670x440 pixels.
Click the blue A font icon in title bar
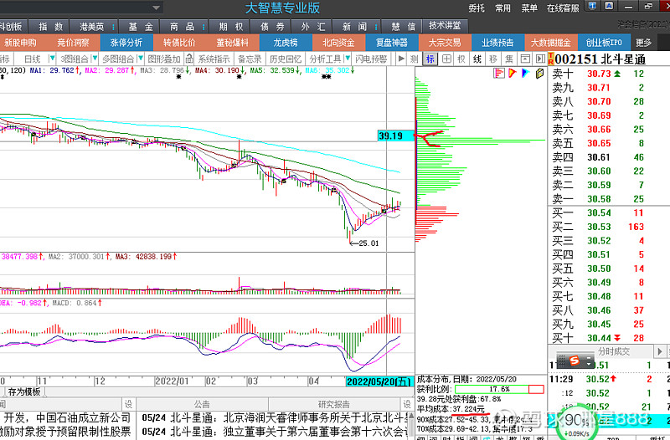[x=610, y=6]
